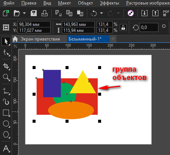Image resolution: width=170 pixels, height=155 pixels.
Task: Select the Rectangle tool
Action: (6, 113)
